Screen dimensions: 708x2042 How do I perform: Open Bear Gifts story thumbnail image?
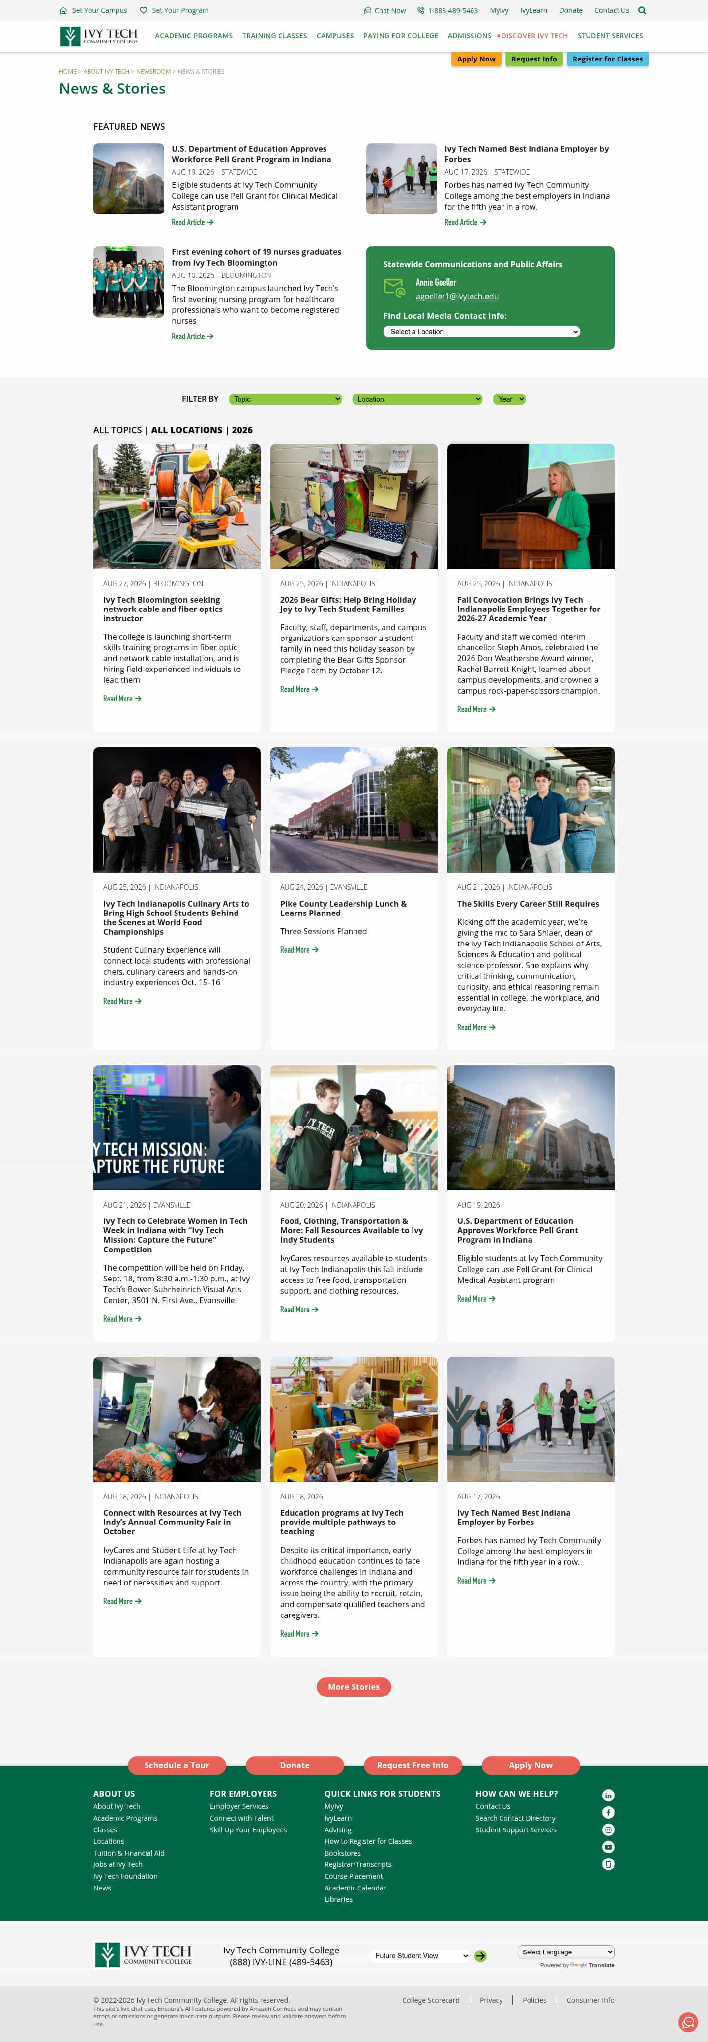[x=354, y=507]
